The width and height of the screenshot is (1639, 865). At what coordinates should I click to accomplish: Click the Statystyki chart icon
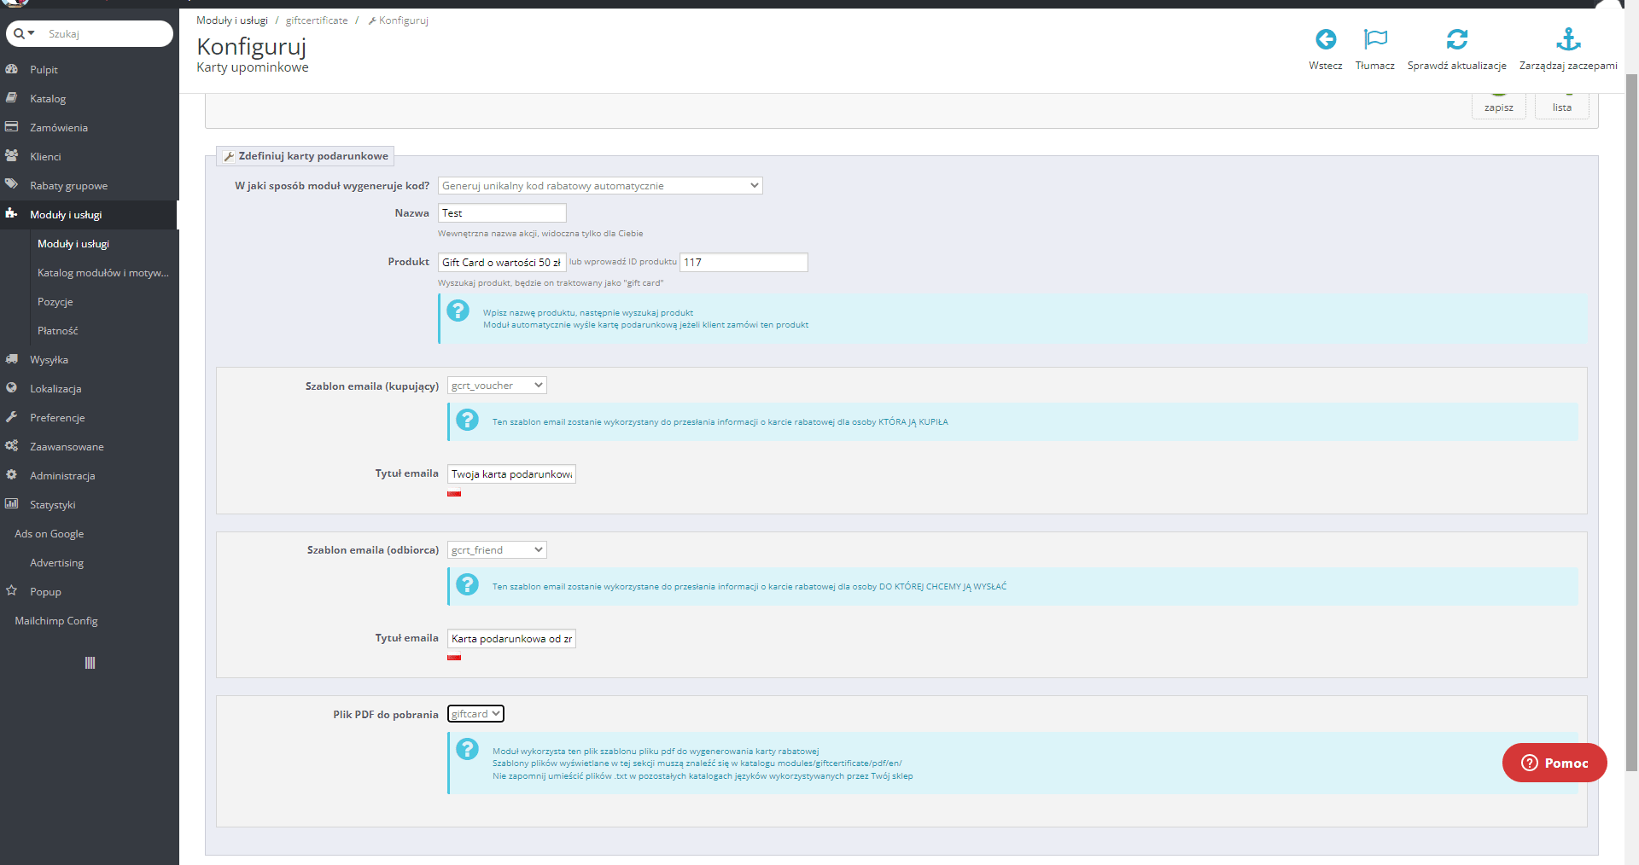[12, 504]
